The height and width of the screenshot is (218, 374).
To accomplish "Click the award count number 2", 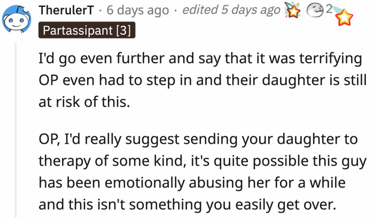I will click(331, 9).
